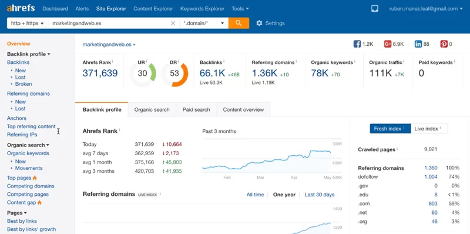Viewport: 470px width, 234px height.
Task: Show All time referring domains
Action: coord(255,195)
